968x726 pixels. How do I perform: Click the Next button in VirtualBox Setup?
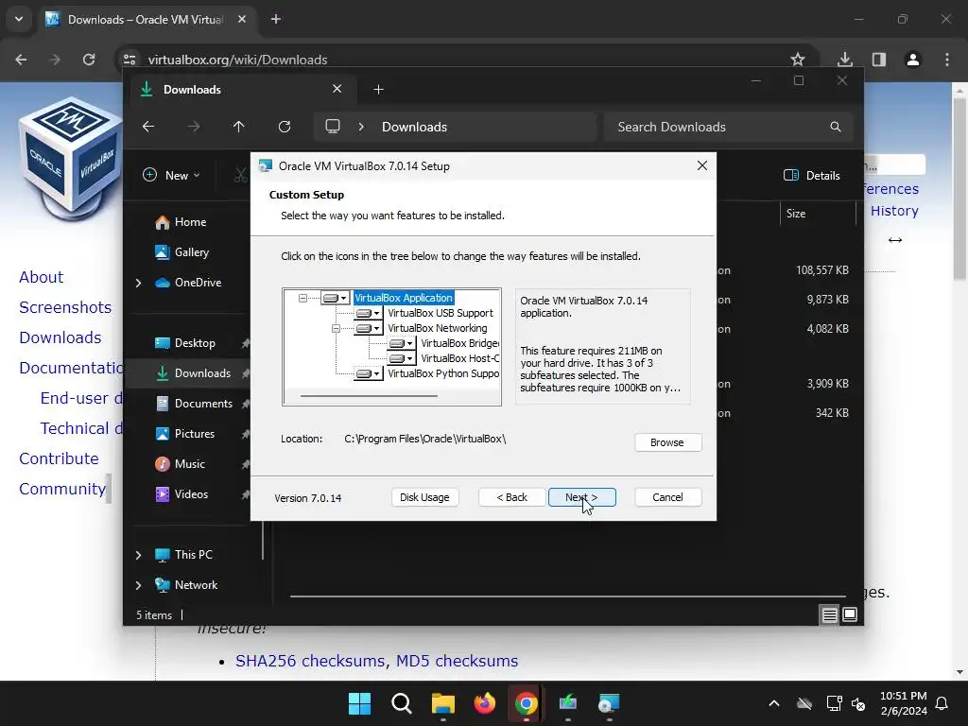[x=581, y=497]
